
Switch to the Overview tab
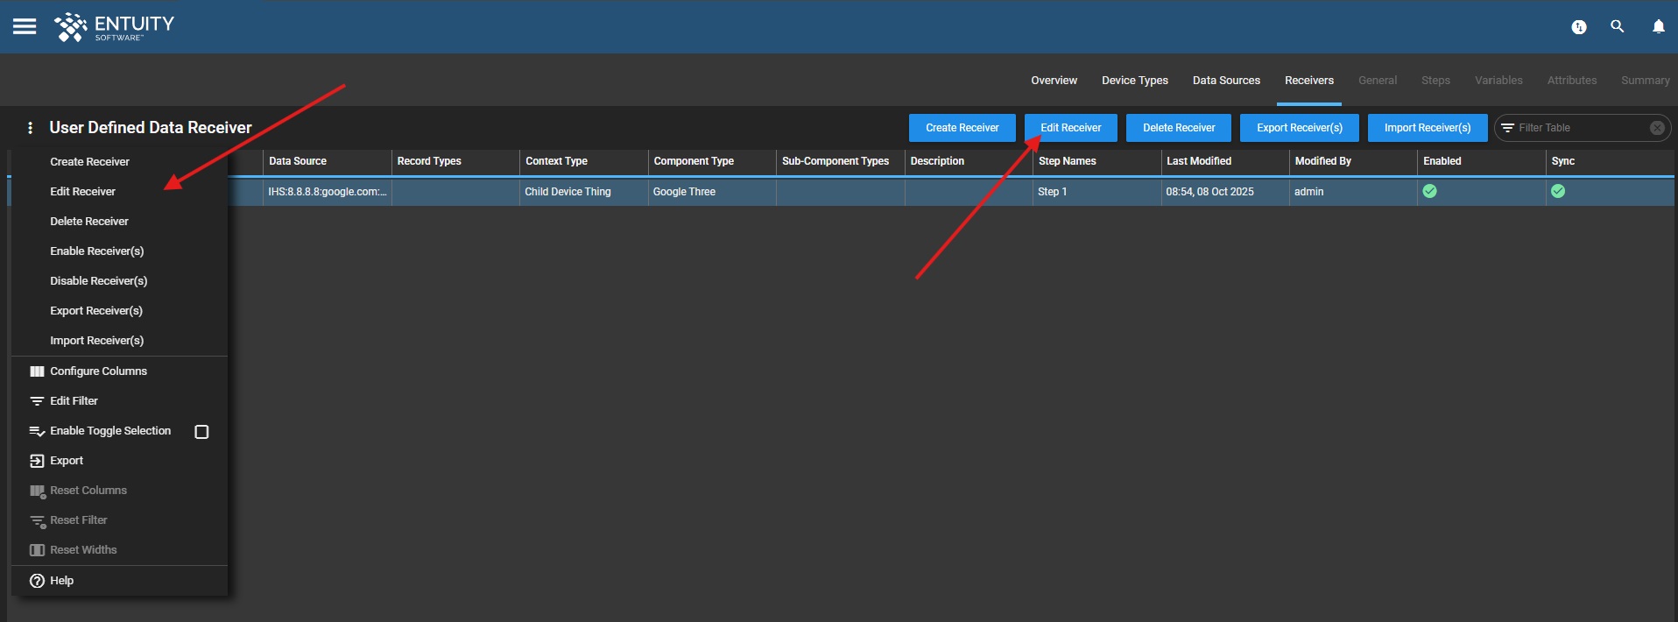[x=1054, y=81]
